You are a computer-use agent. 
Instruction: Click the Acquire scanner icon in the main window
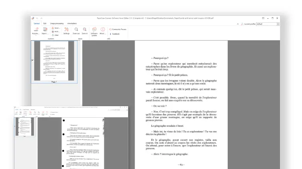pyautogui.click(x=36, y=29)
